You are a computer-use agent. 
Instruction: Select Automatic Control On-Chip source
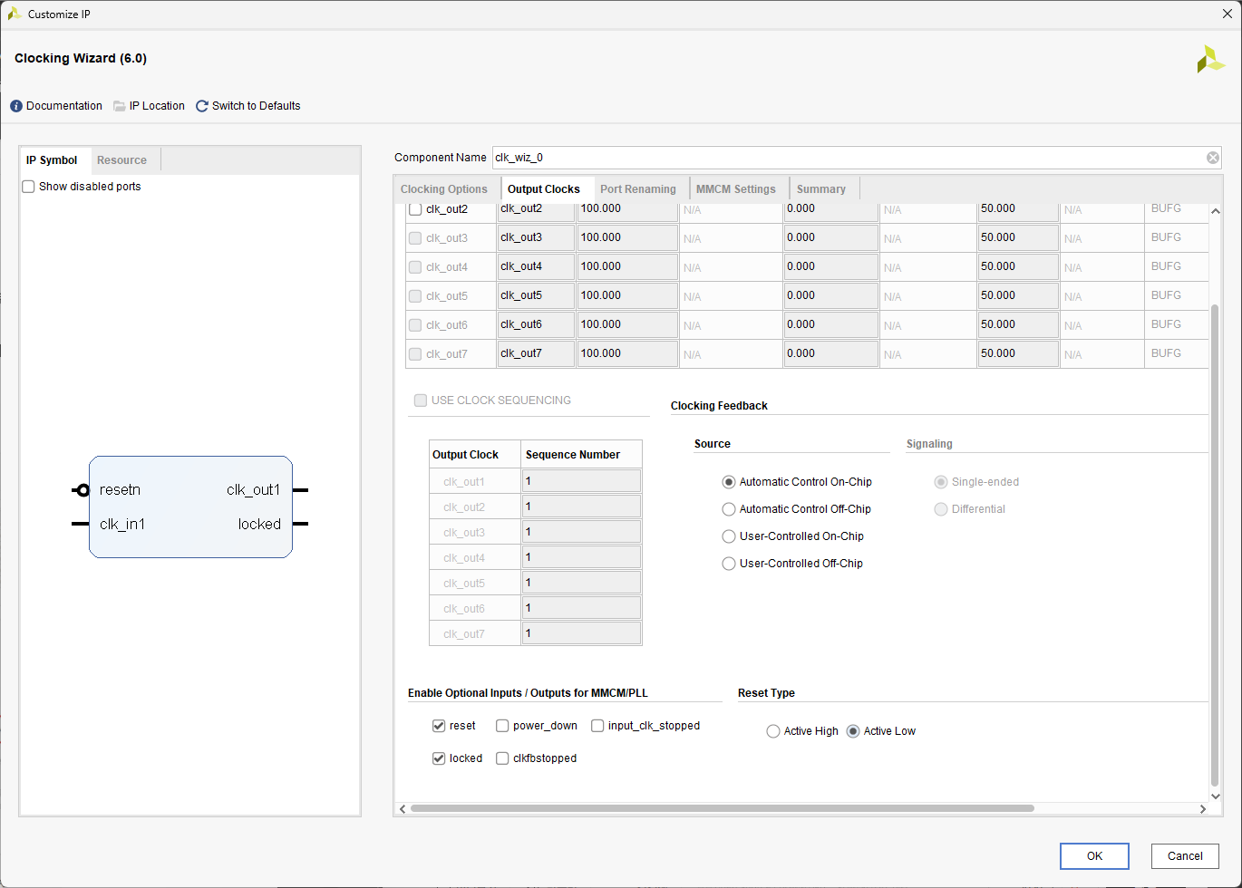pyautogui.click(x=729, y=482)
